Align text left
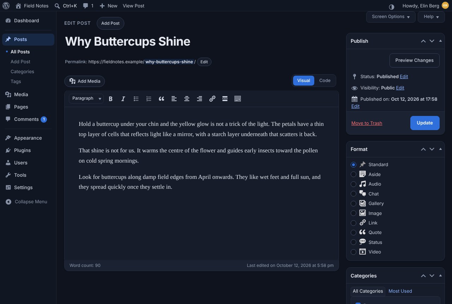Screen dimensions: 452x304 (x=174, y=99)
